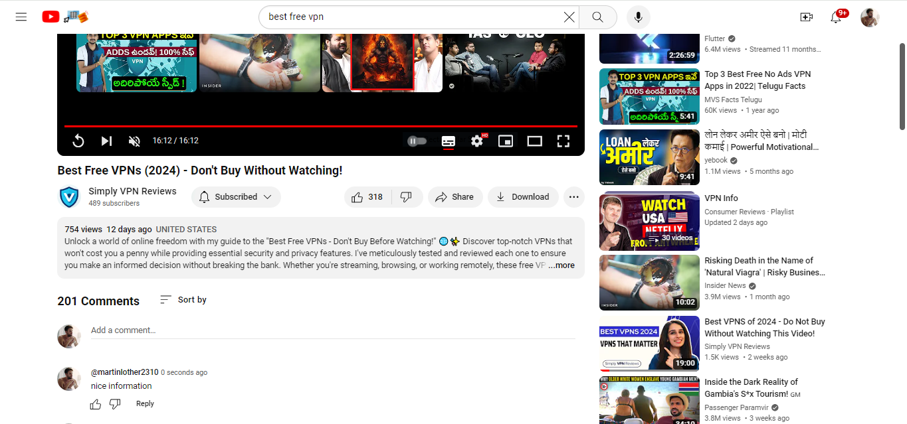
Task: Share the video
Action: (x=455, y=197)
